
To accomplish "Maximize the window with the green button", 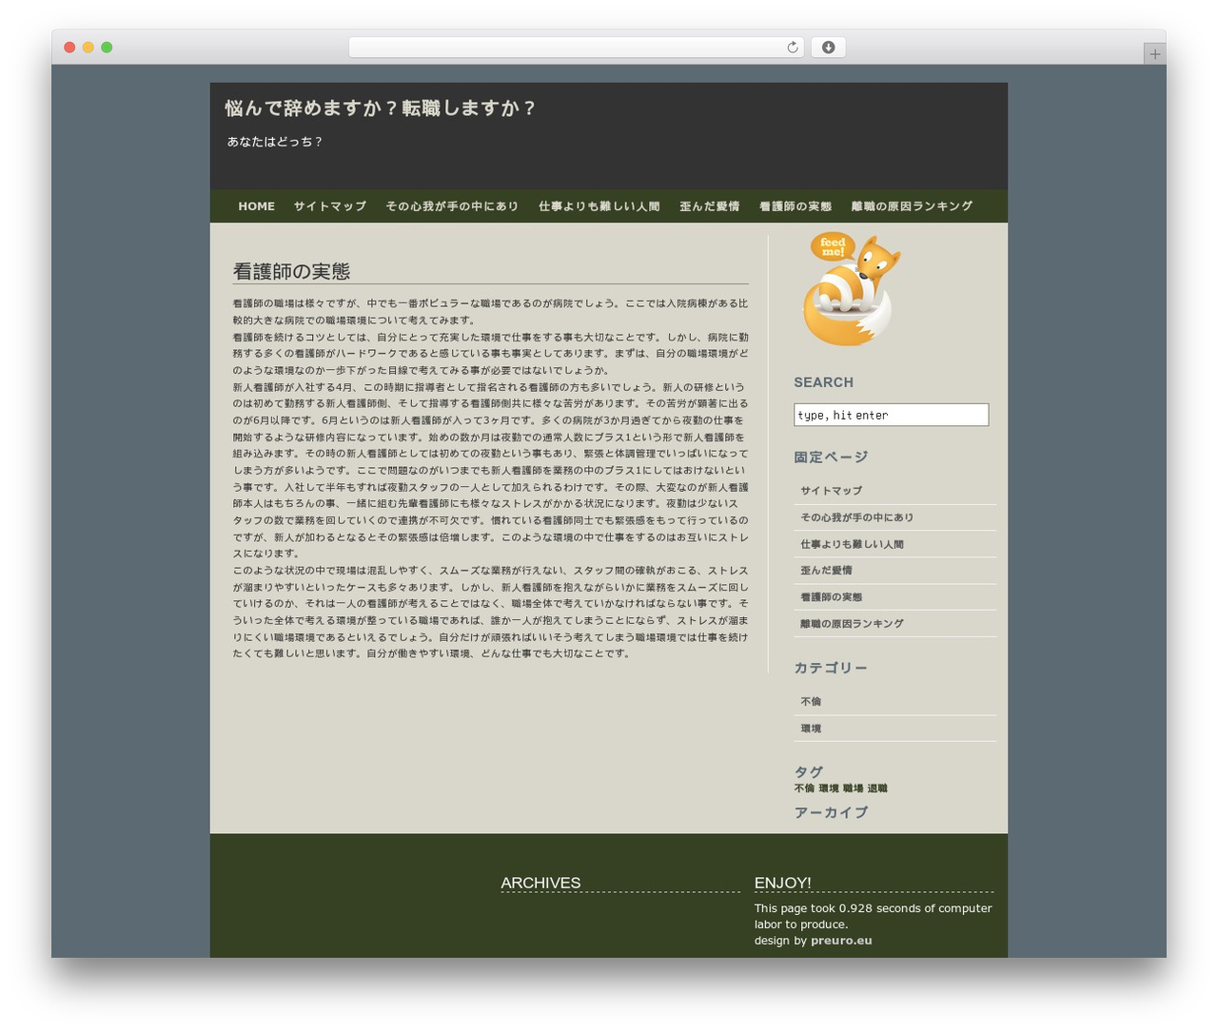I will [107, 48].
